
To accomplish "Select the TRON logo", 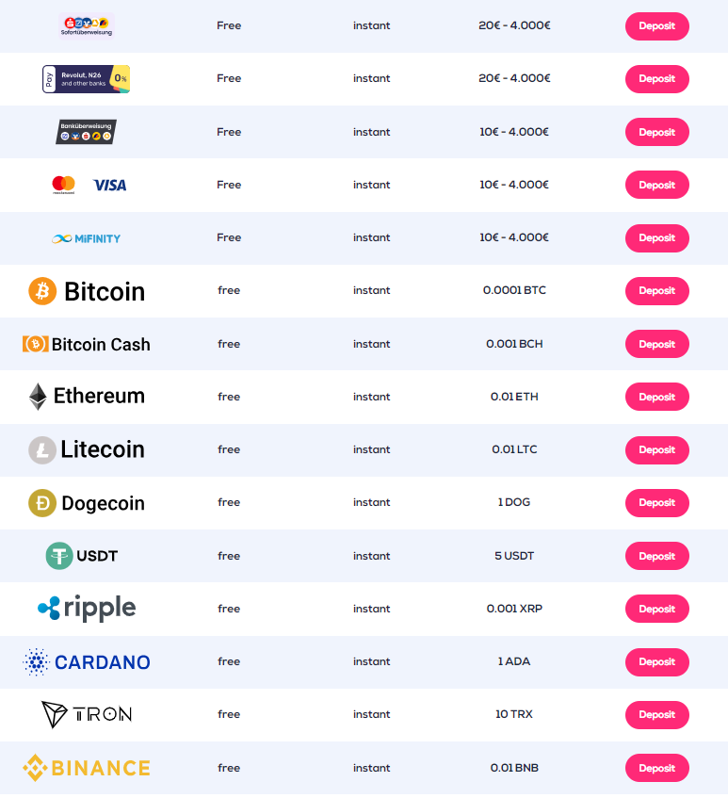I will pos(87,714).
